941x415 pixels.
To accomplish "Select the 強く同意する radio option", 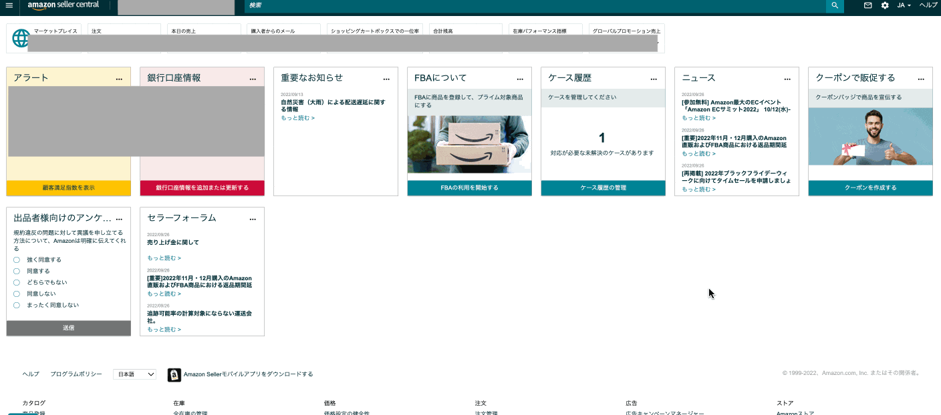I will click(x=16, y=260).
